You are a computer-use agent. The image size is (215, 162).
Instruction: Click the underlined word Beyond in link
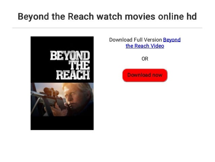[172, 40]
